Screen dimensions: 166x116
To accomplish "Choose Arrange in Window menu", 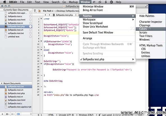I will point(107,38).
